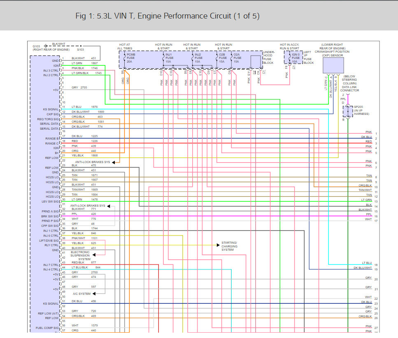Click the INJ1 15A fuse symbol
This screenshot has width=398, height=338.
(x=163, y=58)
